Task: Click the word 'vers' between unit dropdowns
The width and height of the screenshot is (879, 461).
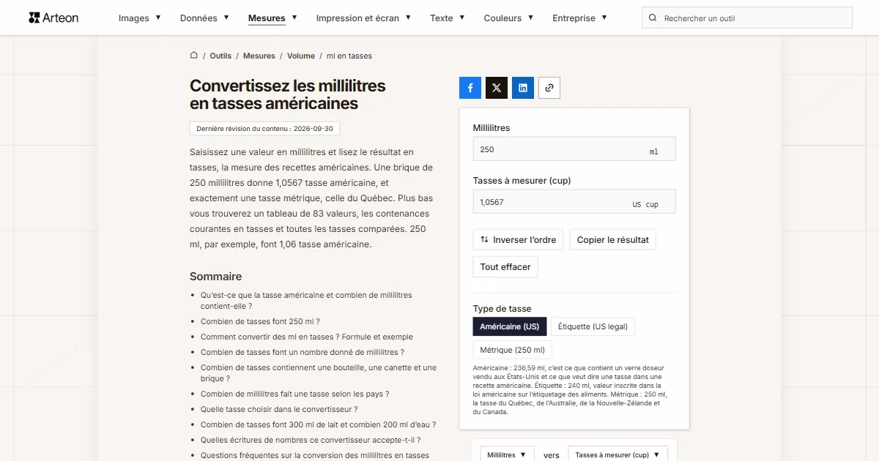Action: [x=552, y=455]
